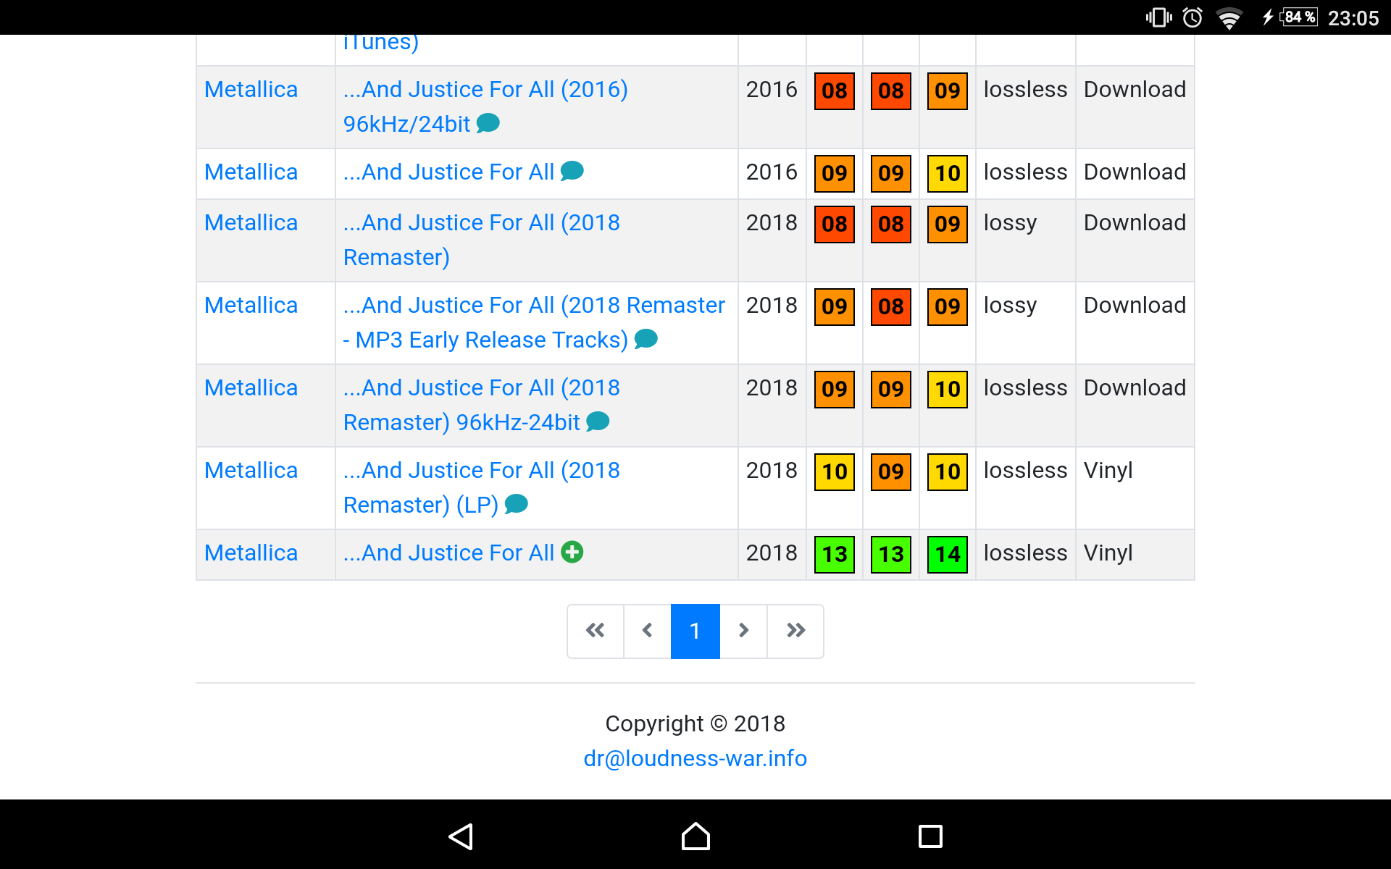Open comment bubble on 2016 96kHz/24bit album

pos(488,123)
